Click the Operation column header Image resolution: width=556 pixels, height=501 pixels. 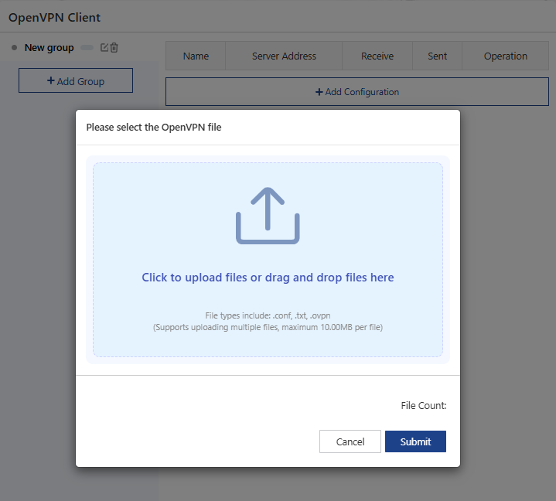(x=506, y=56)
